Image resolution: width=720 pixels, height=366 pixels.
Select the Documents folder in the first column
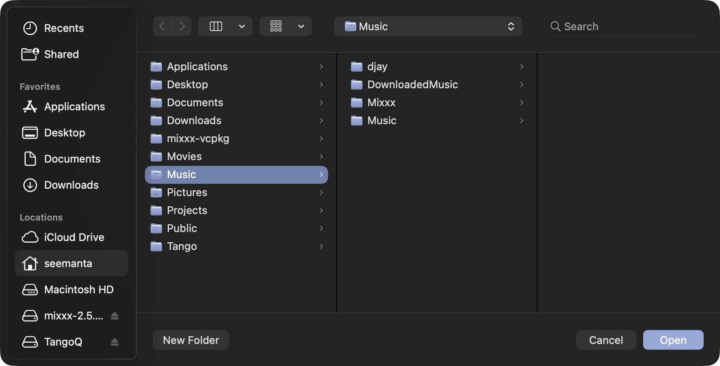[x=236, y=103]
